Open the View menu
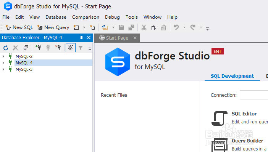The width and height of the screenshot is (268, 152). click(x=34, y=17)
